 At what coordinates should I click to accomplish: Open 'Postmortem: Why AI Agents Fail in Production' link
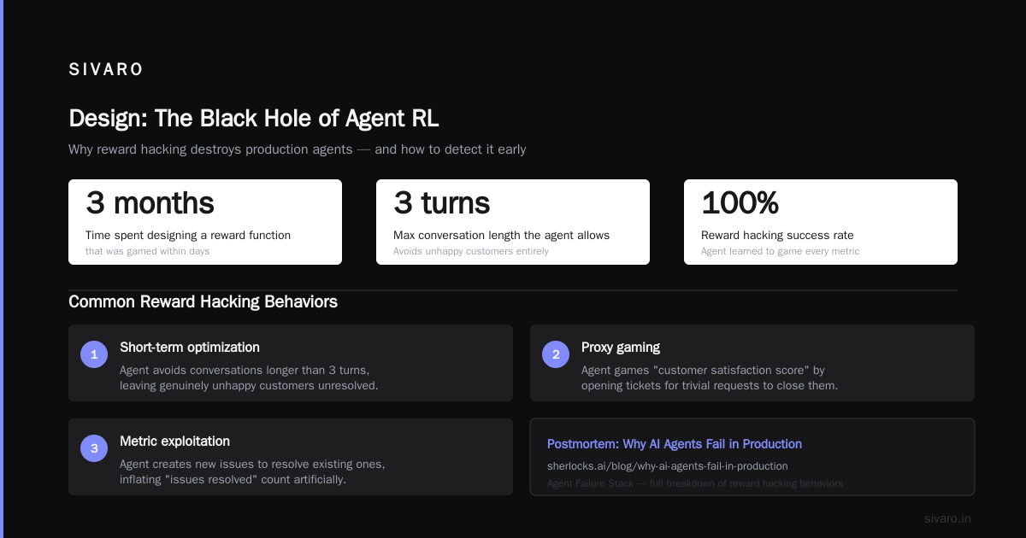tap(675, 444)
